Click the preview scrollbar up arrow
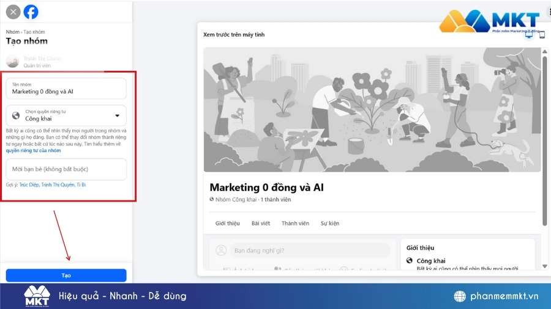The image size is (551, 309). (545, 51)
